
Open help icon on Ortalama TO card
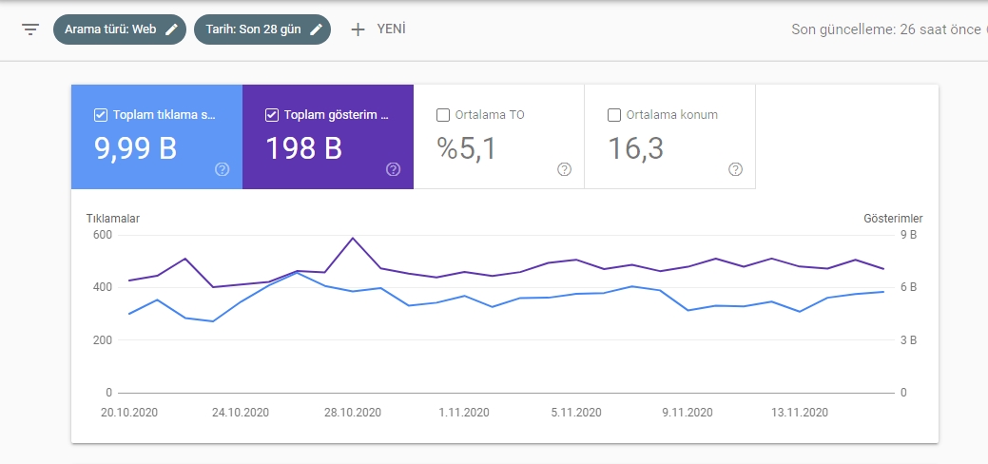coord(565,169)
